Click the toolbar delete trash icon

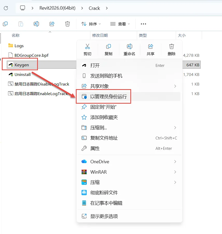point(68,24)
